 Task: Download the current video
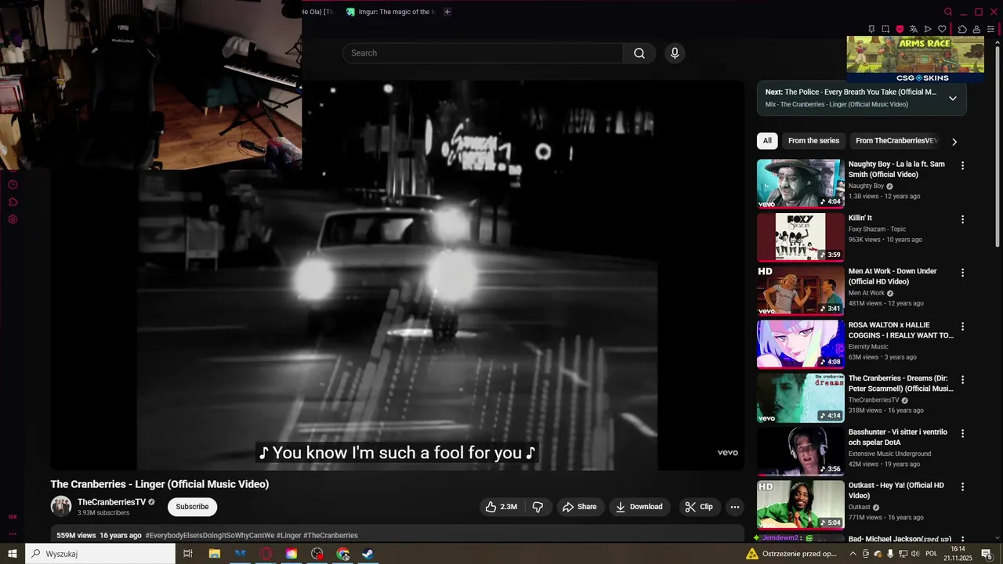click(640, 507)
